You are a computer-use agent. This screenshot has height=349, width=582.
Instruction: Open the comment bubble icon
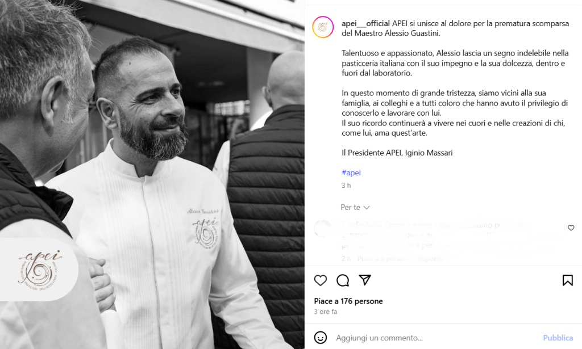click(343, 280)
